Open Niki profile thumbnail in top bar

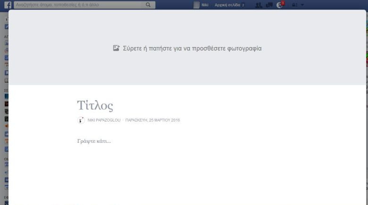click(x=196, y=5)
